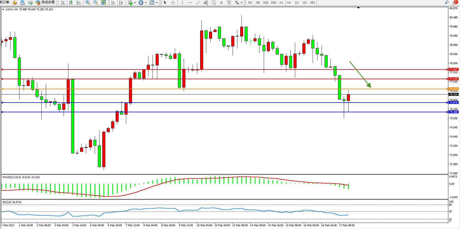Click the orange 76.610 price level label
This screenshot has width=460, height=229.
pyautogui.click(x=453, y=89)
